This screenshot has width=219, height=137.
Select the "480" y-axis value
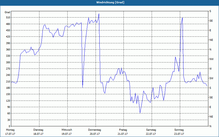click(8, 24)
